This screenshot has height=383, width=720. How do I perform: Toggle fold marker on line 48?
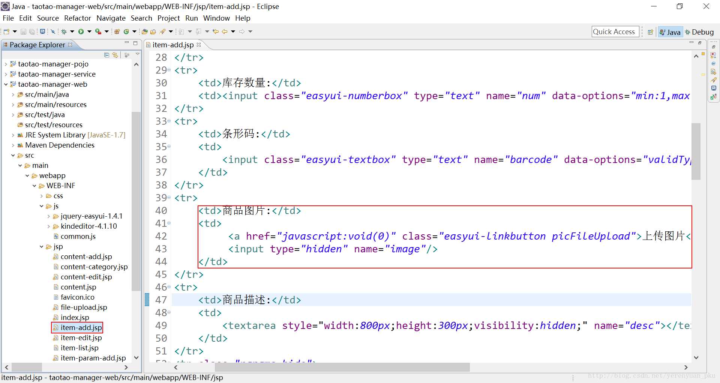pos(169,313)
